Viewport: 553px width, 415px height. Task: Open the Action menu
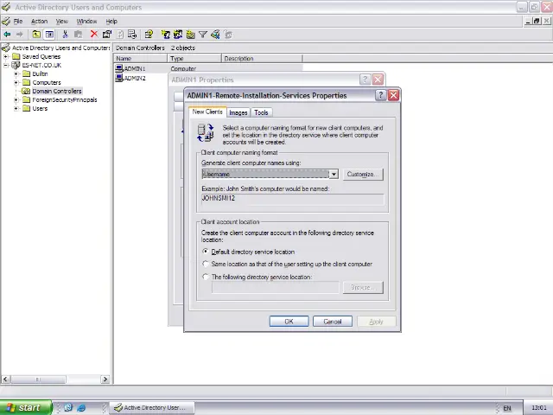(40, 21)
